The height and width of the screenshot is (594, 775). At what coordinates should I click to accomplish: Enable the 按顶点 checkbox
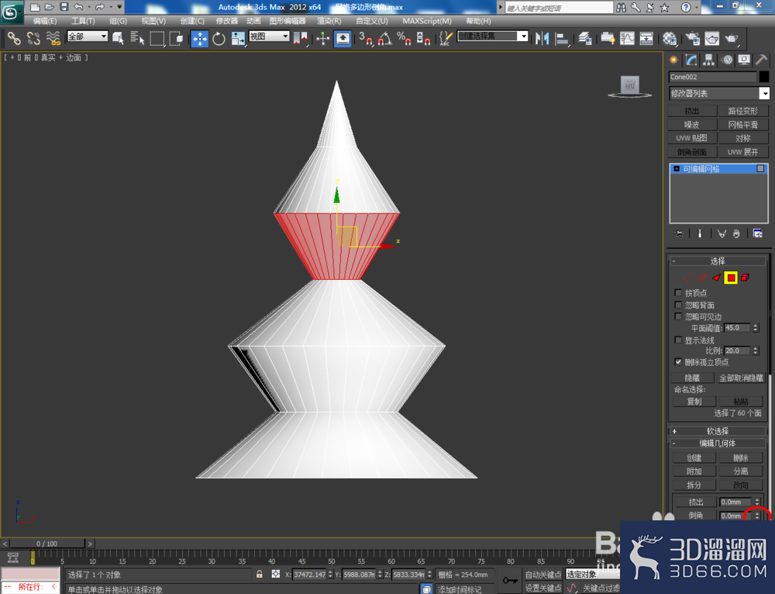click(678, 293)
